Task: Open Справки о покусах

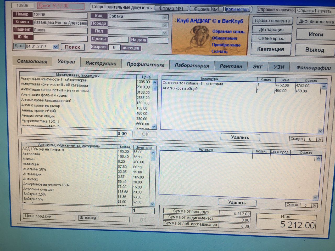Action: pos(276,10)
